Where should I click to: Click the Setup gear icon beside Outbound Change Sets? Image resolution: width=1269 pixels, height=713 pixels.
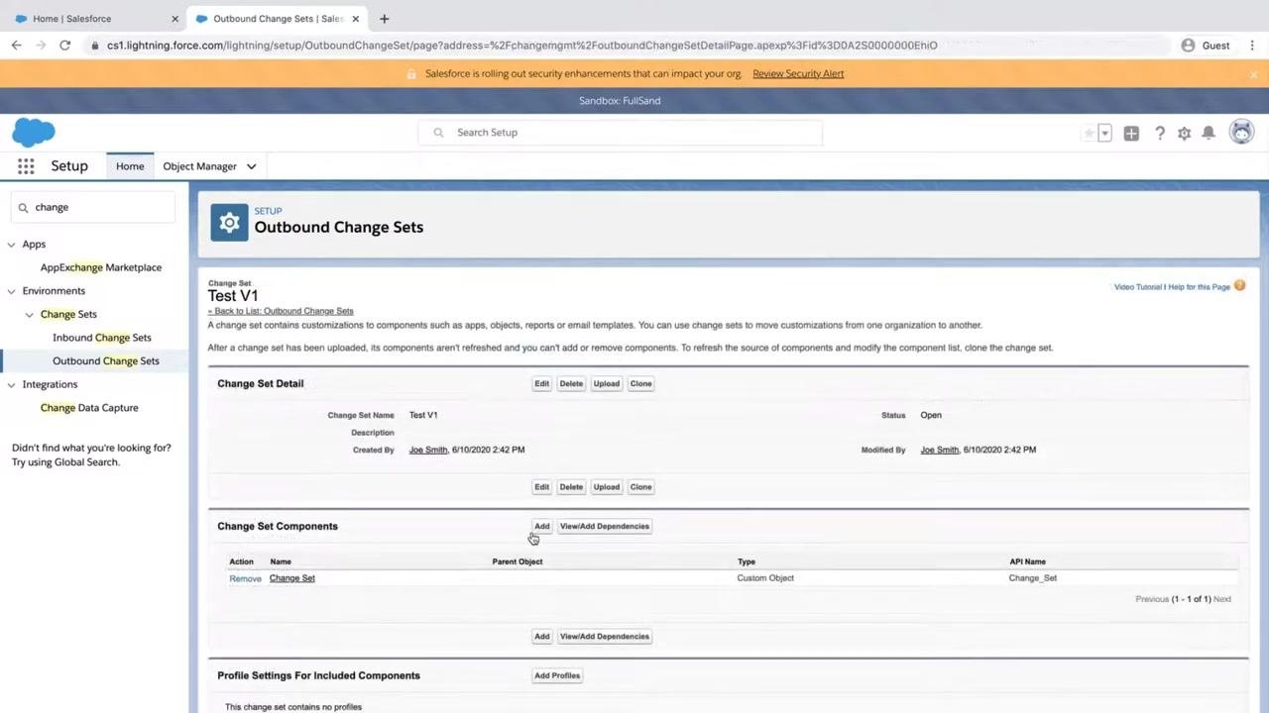229,223
